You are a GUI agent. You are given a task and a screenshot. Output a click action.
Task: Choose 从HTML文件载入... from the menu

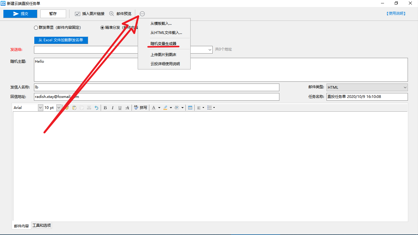[166, 33]
